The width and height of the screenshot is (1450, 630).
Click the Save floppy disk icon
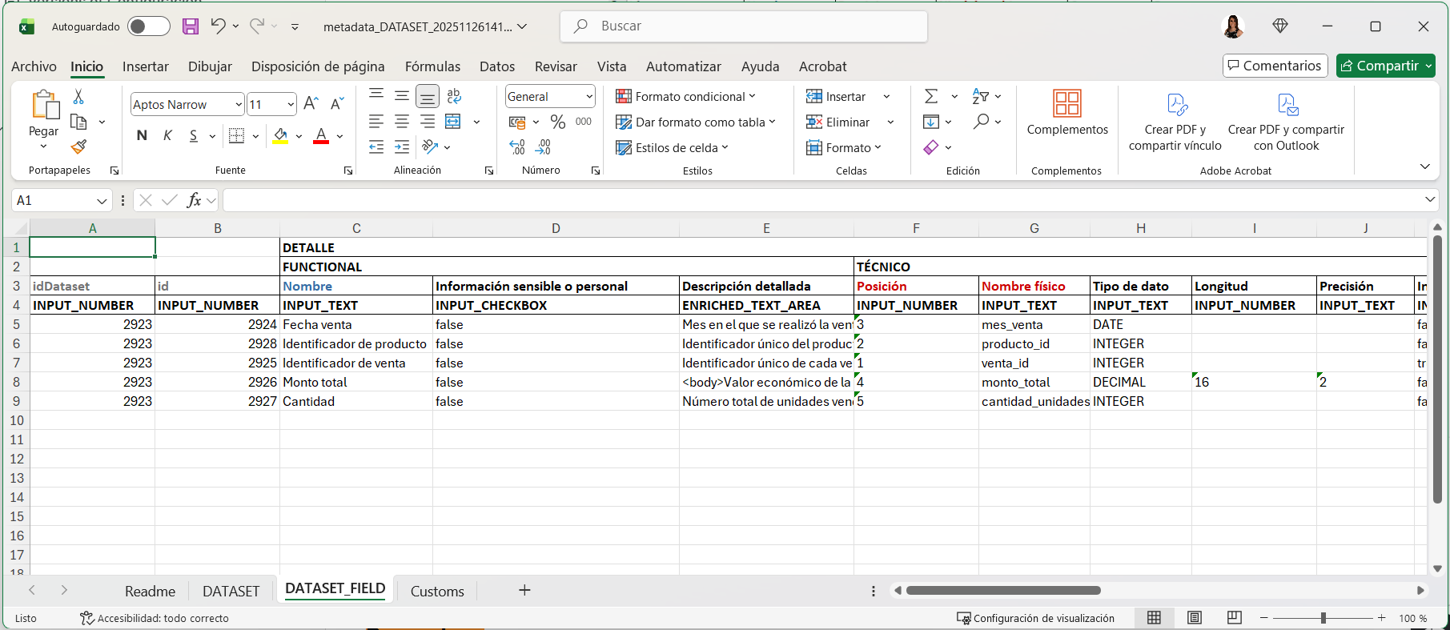point(191,26)
